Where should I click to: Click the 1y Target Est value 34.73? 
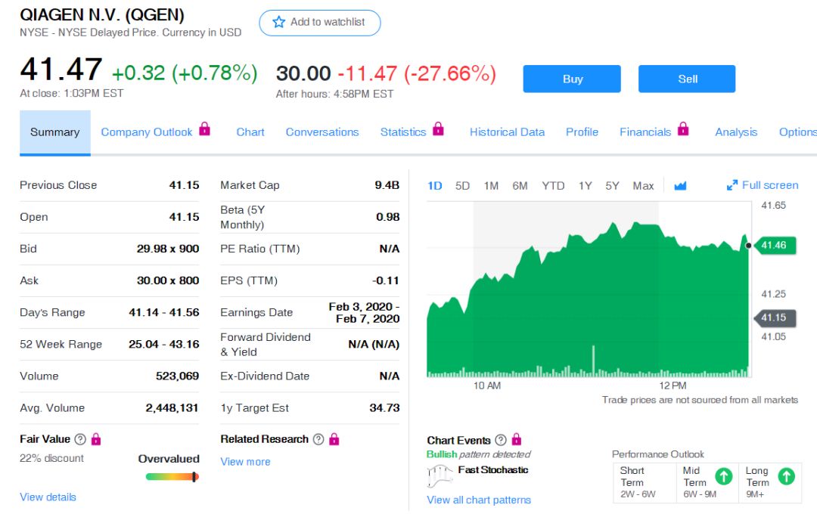point(384,407)
